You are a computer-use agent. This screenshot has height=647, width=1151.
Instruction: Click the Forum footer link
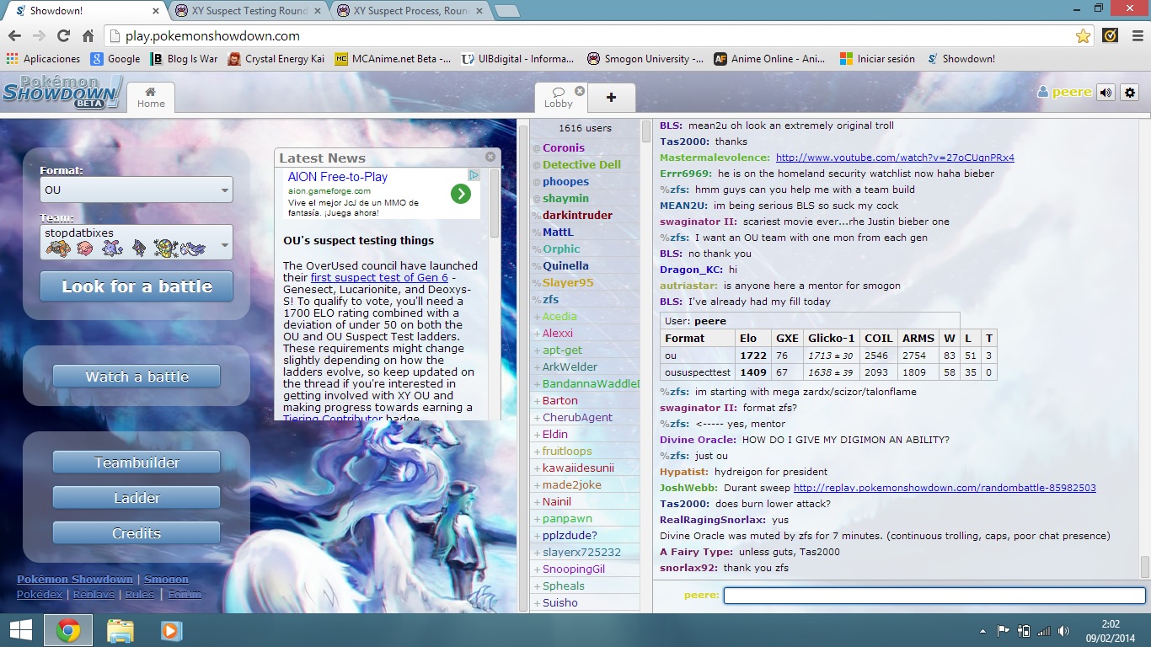pos(184,594)
